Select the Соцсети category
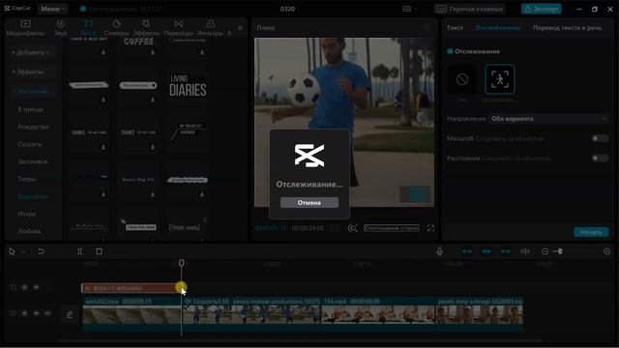 click(x=30, y=144)
